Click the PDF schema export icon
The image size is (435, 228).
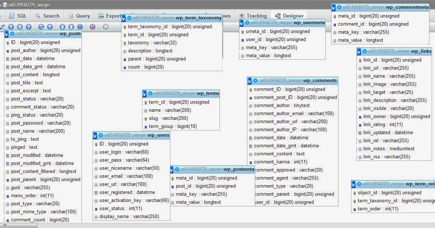click(x=92, y=26)
